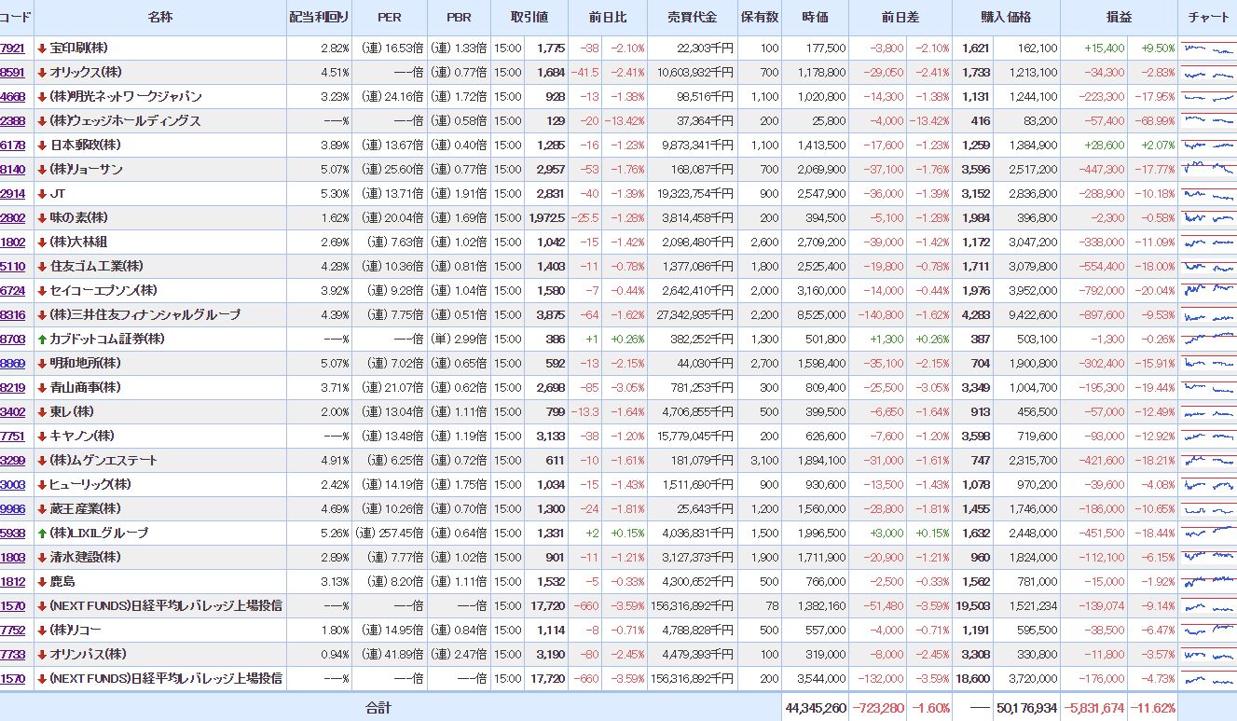Click red down arrow beside キヤノン
Screen dimensions: 1237x721
pyautogui.click(x=42, y=436)
